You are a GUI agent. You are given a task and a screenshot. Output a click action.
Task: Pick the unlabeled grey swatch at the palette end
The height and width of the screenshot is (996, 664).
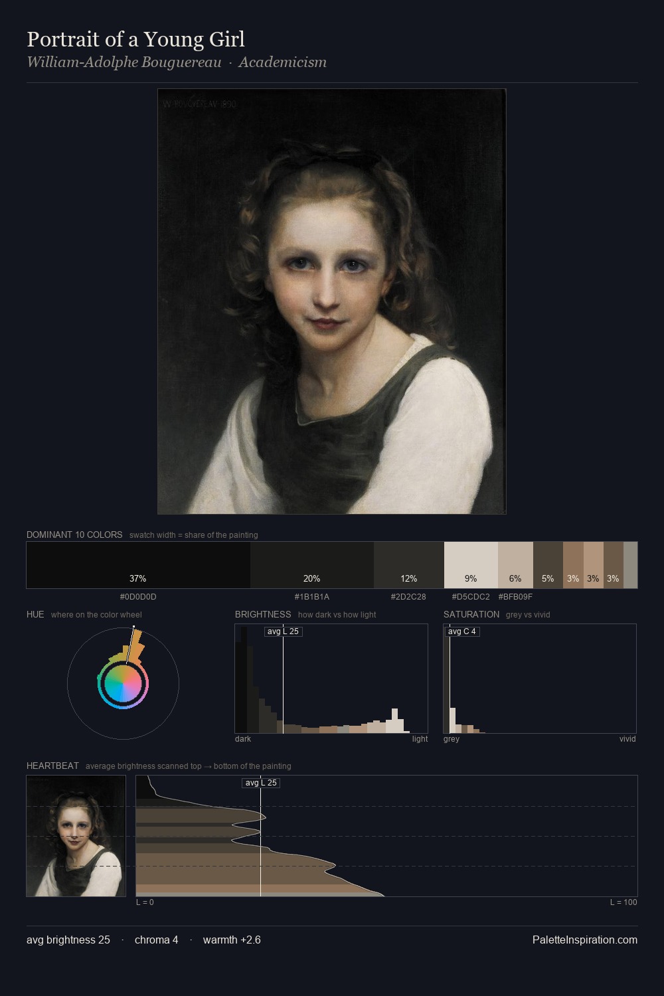pos(630,565)
